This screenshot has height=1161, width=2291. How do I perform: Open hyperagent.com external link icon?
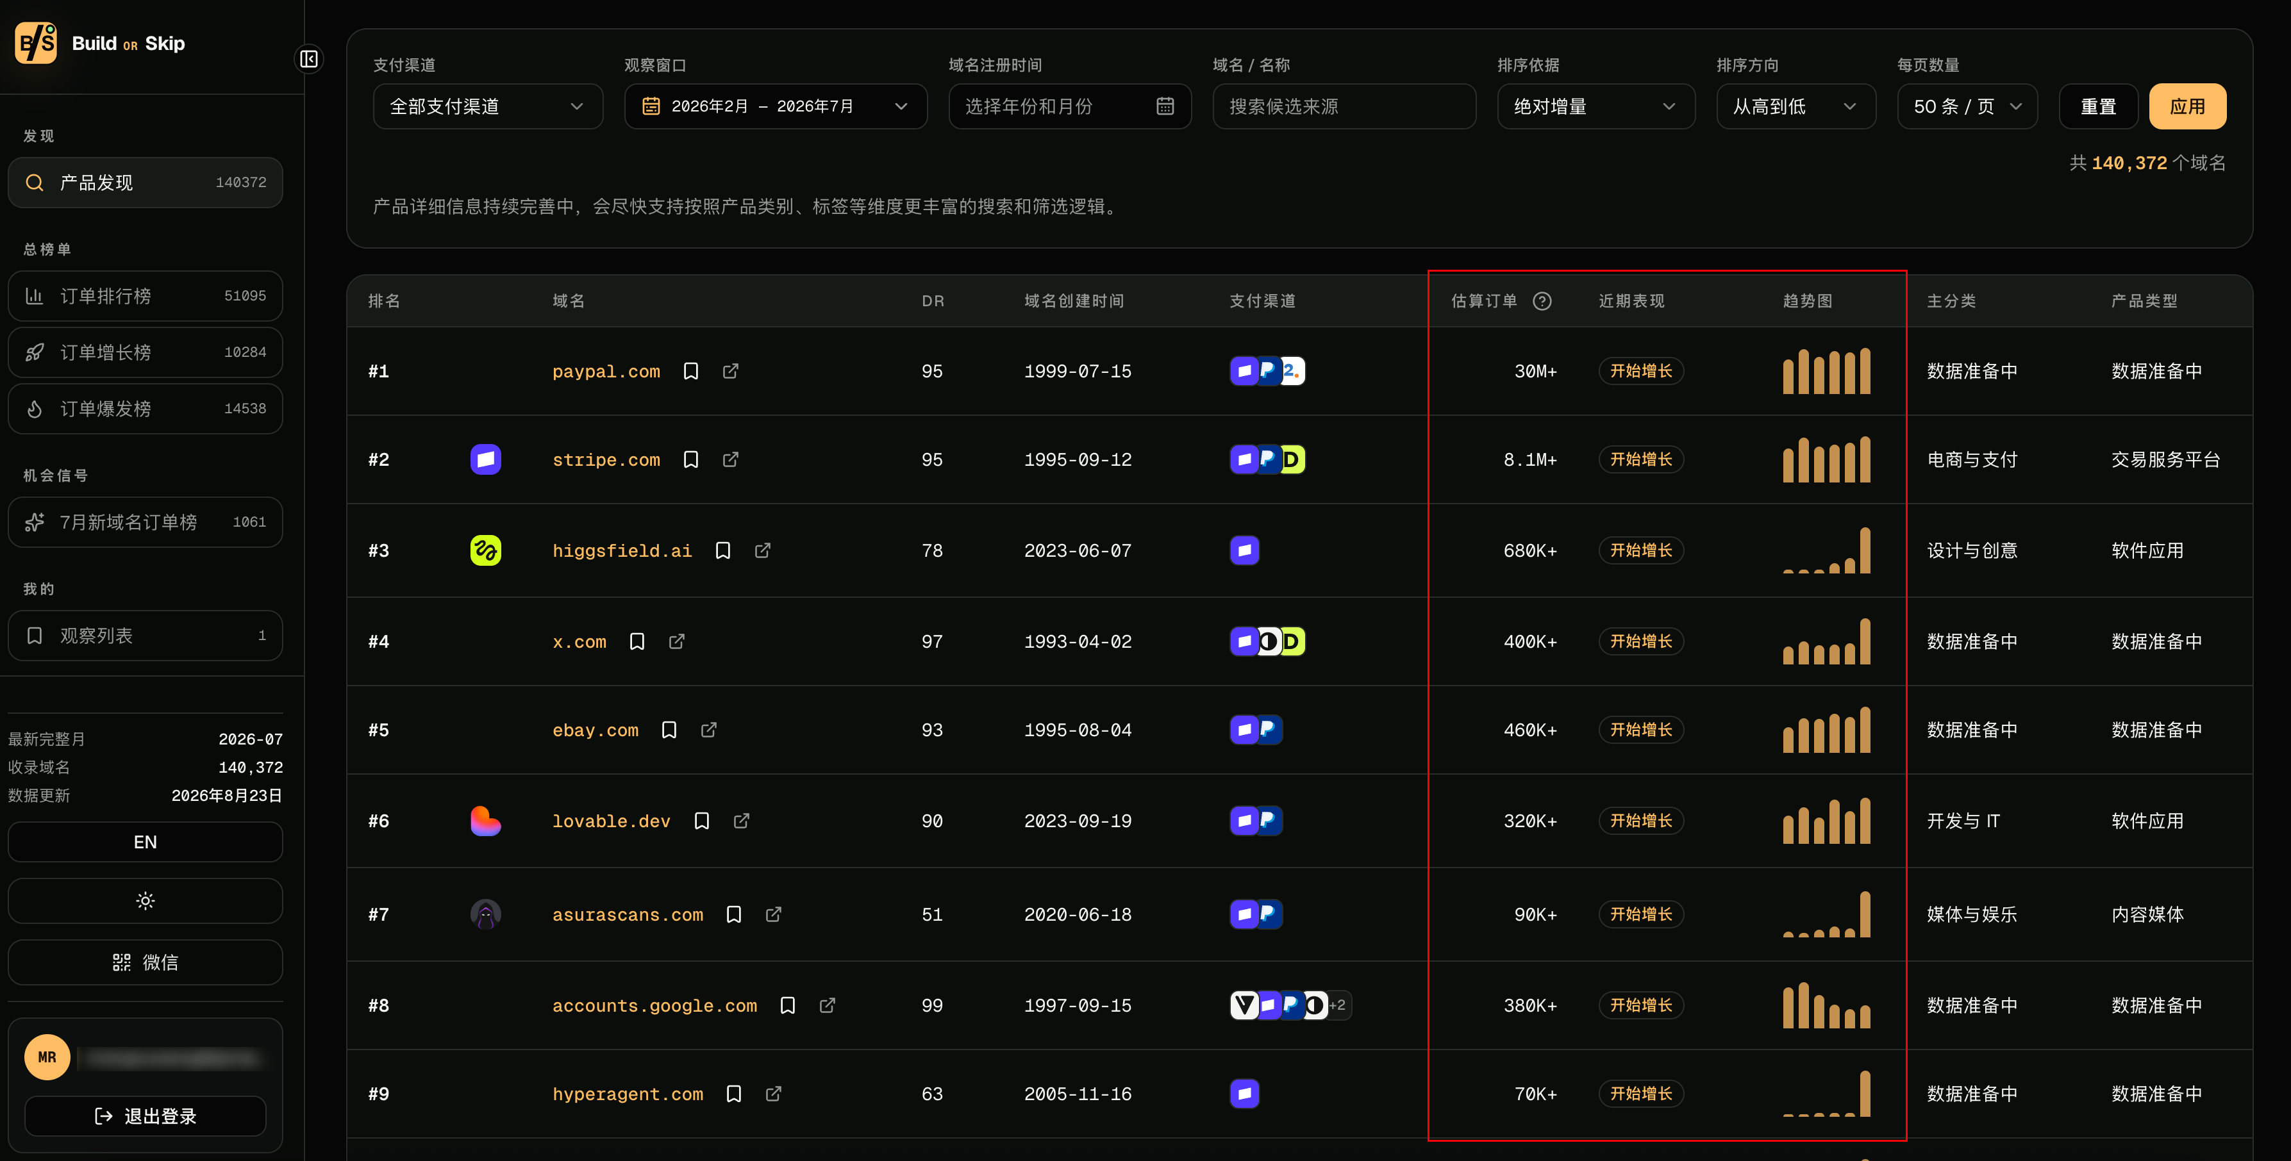(x=774, y=1094)
